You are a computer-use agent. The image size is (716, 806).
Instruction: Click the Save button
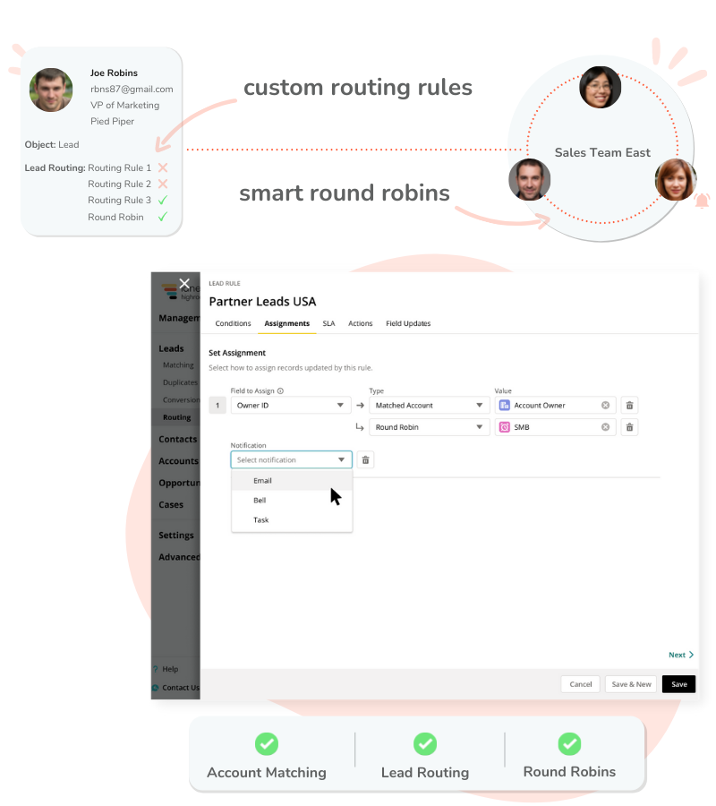coord(678,683)
